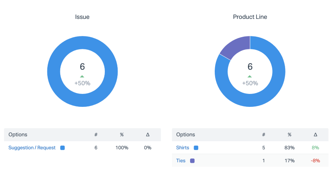334x173 pixels.
Task: Click the # column header in the Issue table
Action: (96, 135)
